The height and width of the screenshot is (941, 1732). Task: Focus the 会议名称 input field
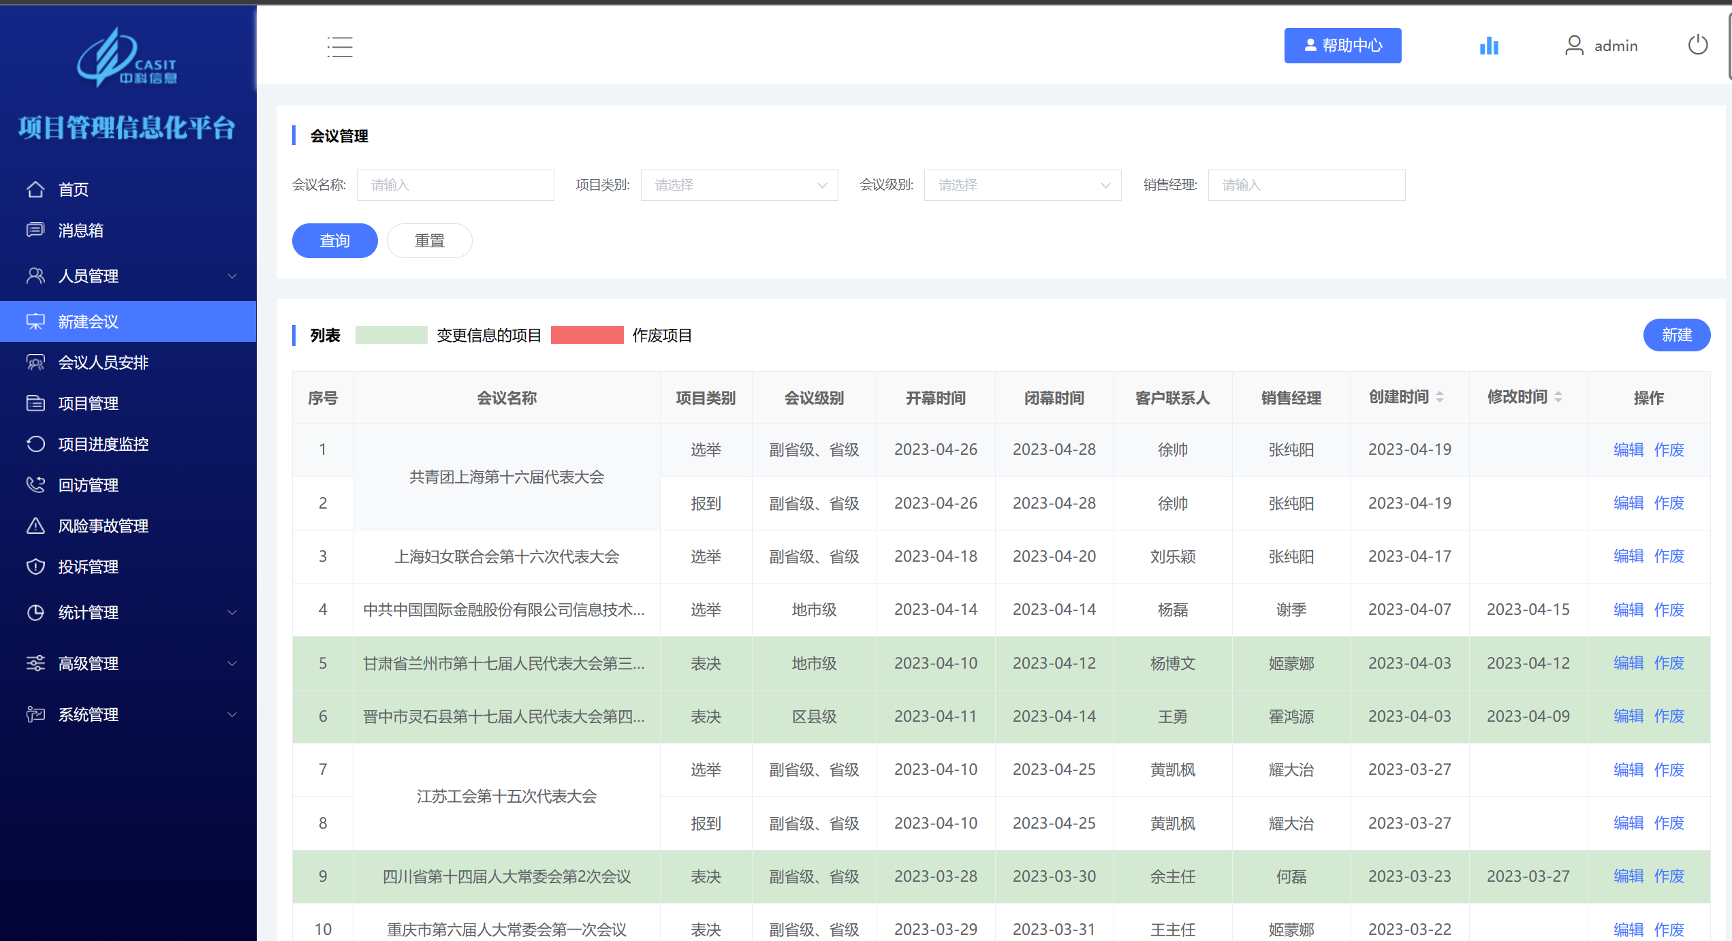coord(456,185)
